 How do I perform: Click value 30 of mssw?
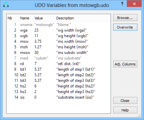point(36,53)
